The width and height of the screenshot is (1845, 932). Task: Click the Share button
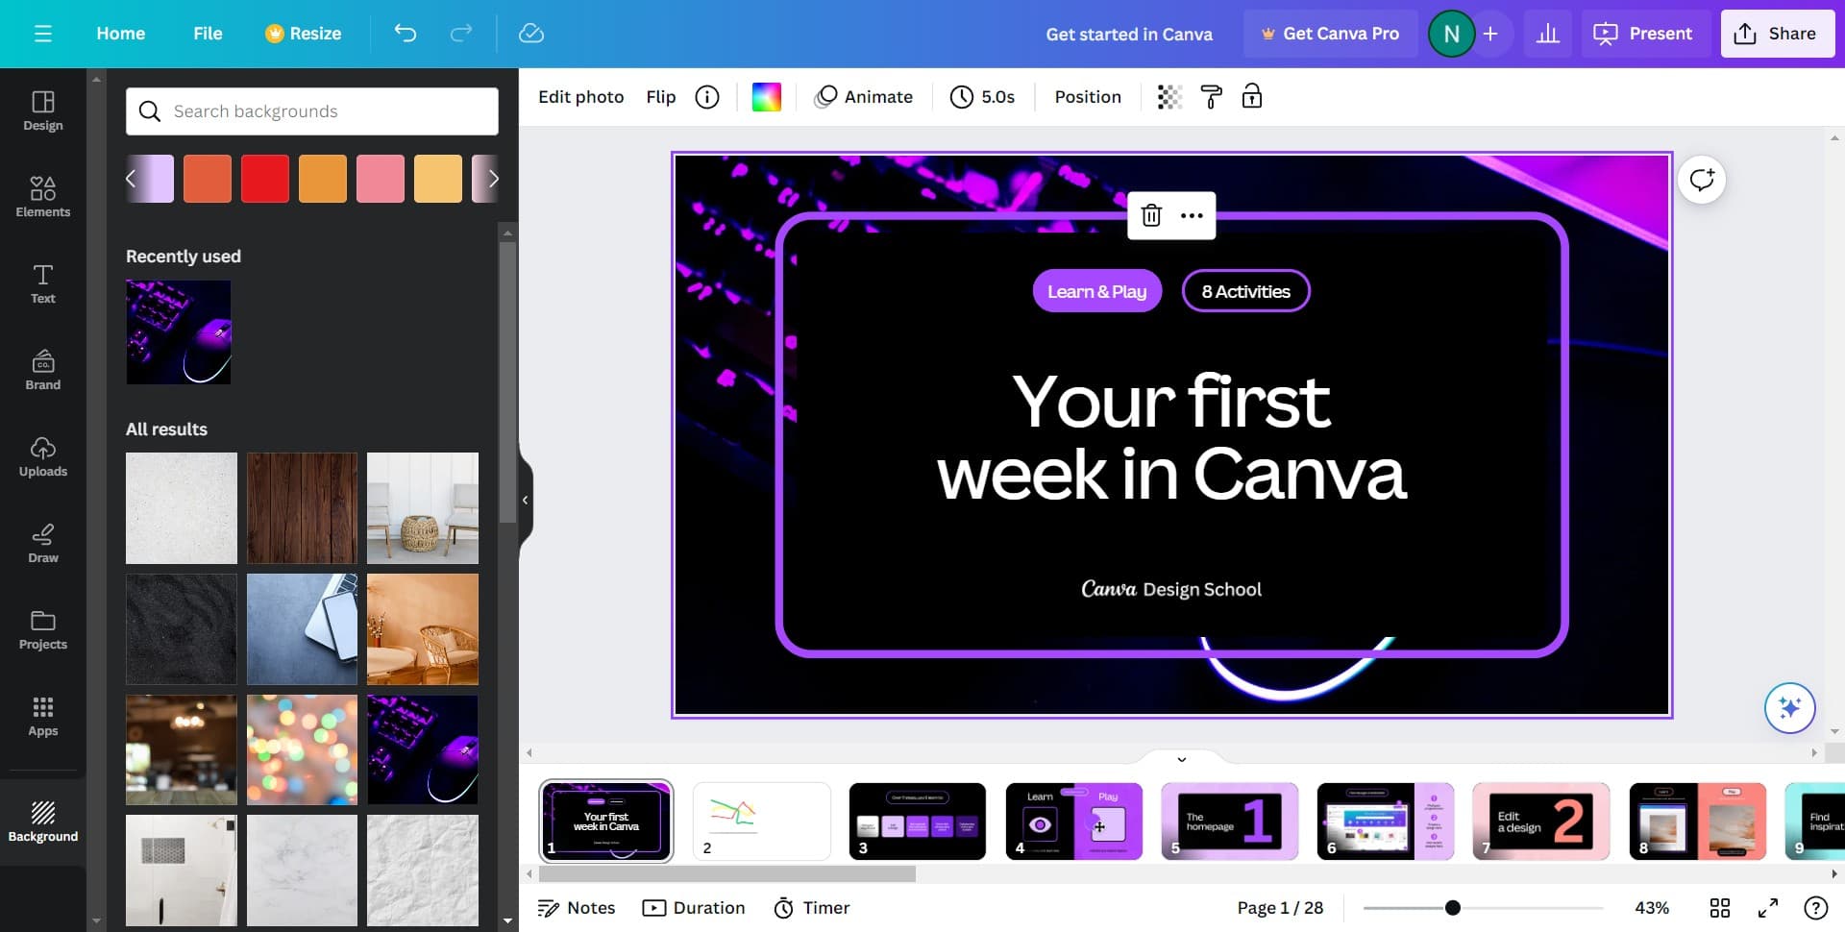tap(1776, 34)
